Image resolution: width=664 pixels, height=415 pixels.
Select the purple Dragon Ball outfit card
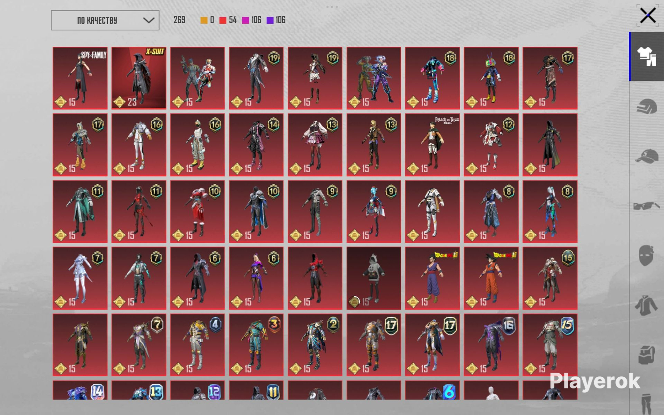(x=432, y=278)
